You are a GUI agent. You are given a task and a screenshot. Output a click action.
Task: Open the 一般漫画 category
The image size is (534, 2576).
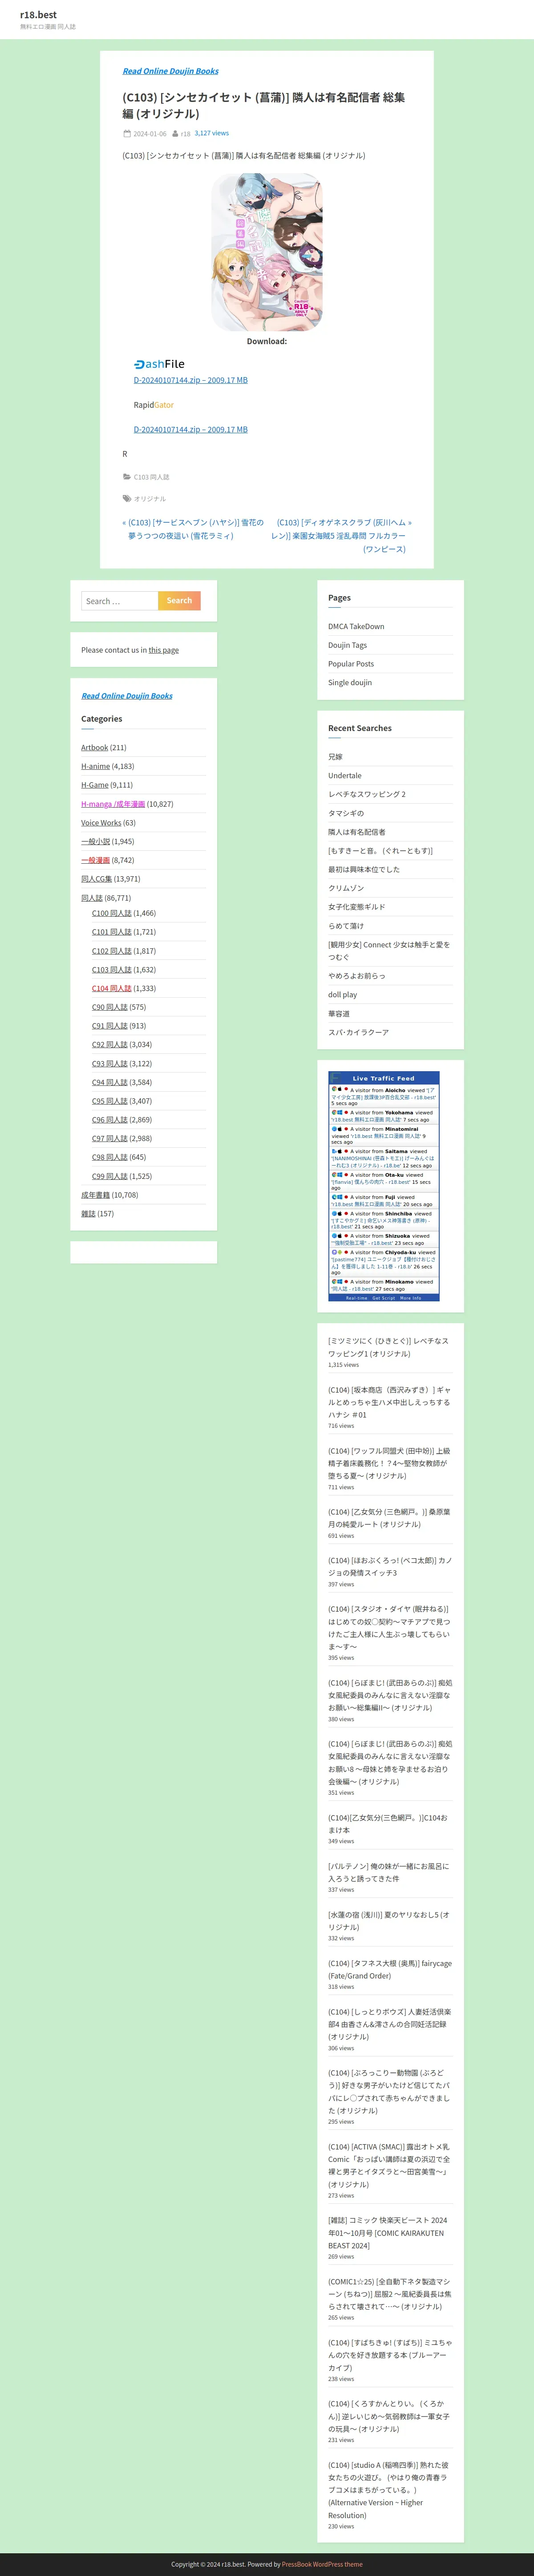(96, 860)
